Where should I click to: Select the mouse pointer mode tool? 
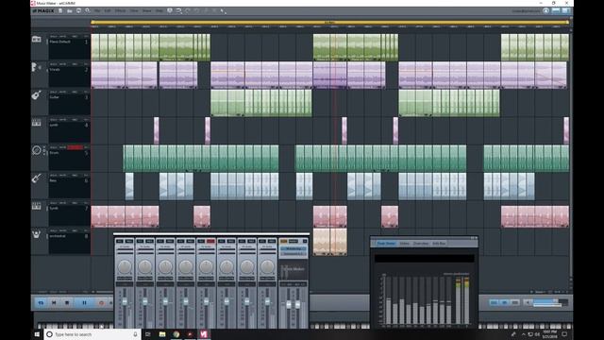tap(223, 11)
